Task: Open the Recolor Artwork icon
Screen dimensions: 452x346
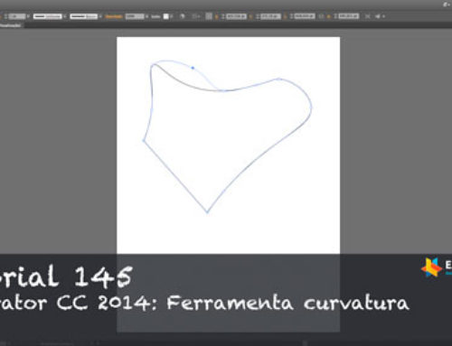Action: click(182, 16)
